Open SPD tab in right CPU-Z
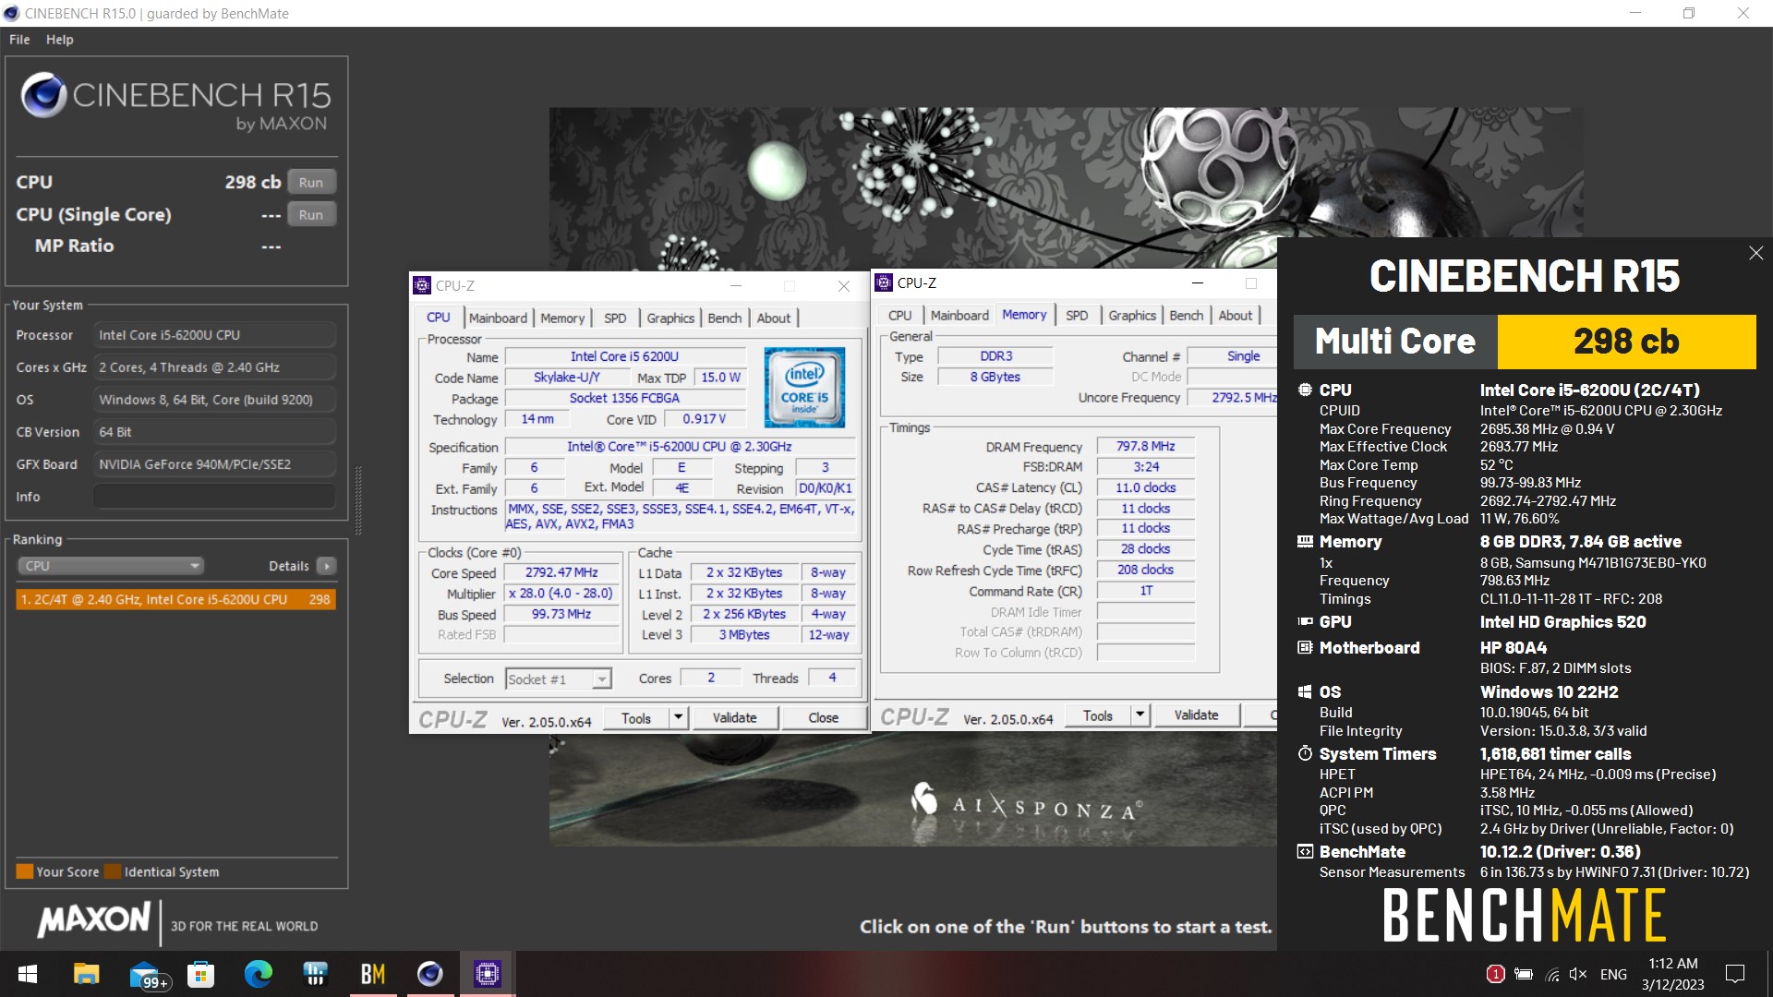Image resolution: width=1773 pixels, height=997 pixels. tap(1077, 315)
